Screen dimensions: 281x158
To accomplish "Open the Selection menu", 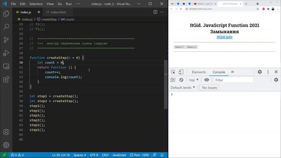I will coord(36,4).
